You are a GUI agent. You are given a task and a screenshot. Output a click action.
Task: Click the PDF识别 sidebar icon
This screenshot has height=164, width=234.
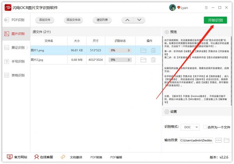pyautogui.click(x=7, y=20)
